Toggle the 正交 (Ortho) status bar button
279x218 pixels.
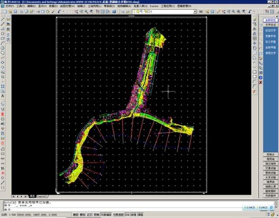[x=89, y=215]
